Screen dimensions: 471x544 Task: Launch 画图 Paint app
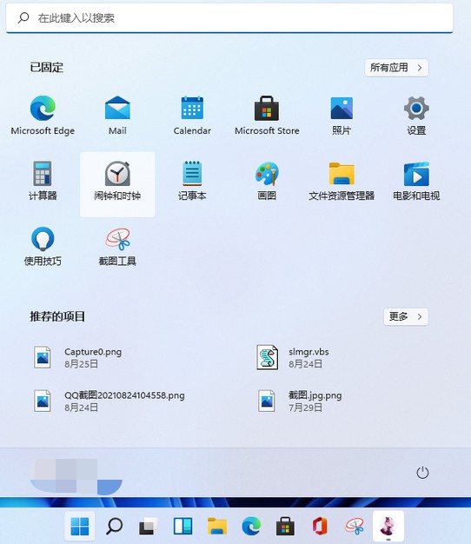point(267,181)
